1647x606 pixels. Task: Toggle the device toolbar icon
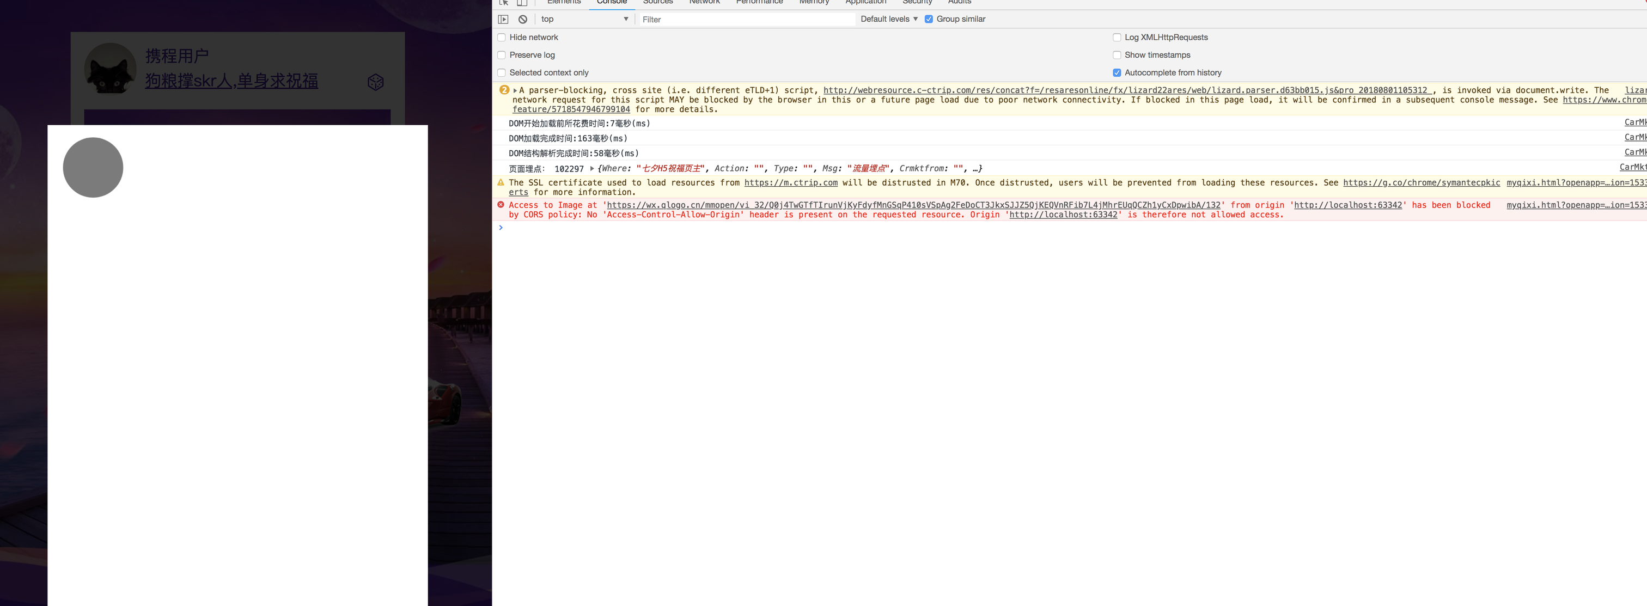coord(522,3)
